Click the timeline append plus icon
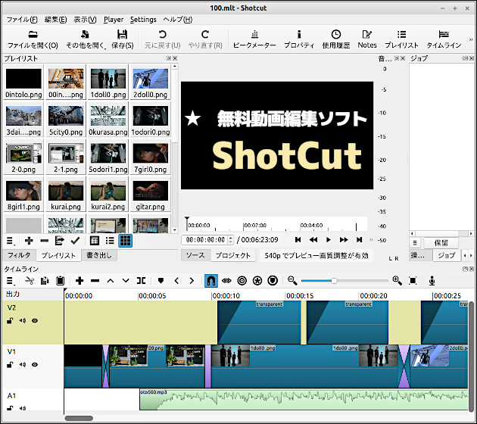The width and height of the screenshot is (477, 424). tap(79, 281)
